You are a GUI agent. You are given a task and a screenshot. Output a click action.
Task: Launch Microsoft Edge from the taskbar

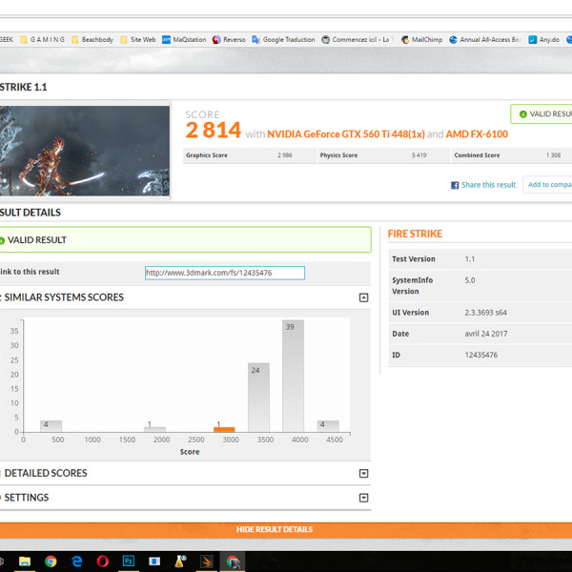click(76, 562)
